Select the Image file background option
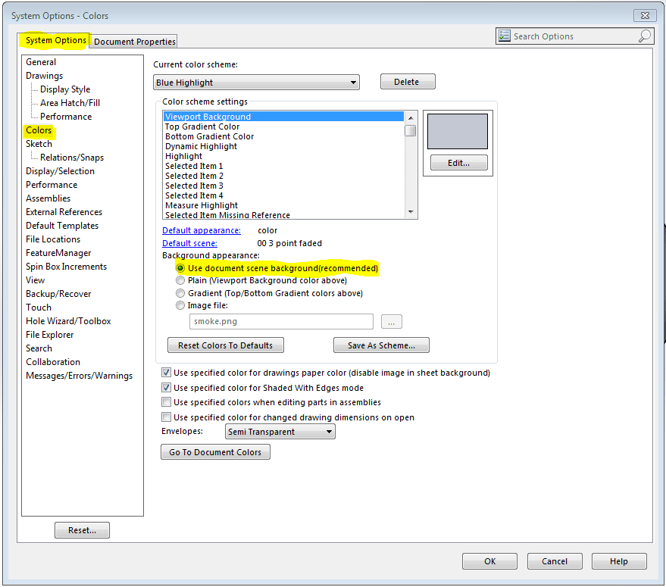 pyautogui.click(x=180, y=305)
